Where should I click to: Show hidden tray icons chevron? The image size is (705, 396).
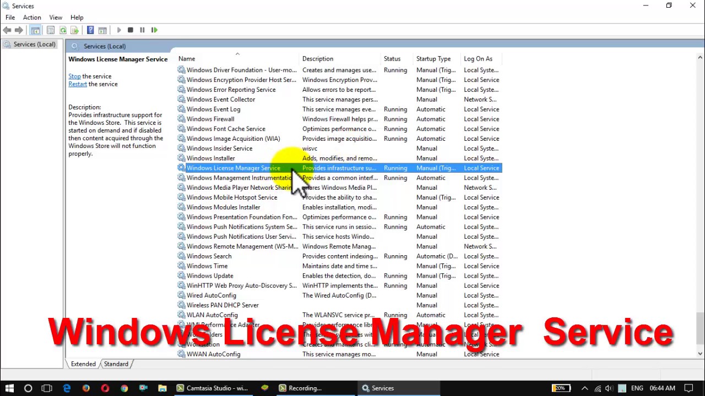[x=585, y=388]
